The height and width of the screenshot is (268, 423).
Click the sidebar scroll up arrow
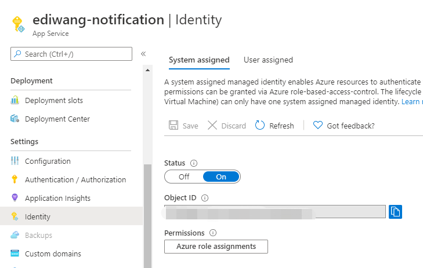click(147, 70)
